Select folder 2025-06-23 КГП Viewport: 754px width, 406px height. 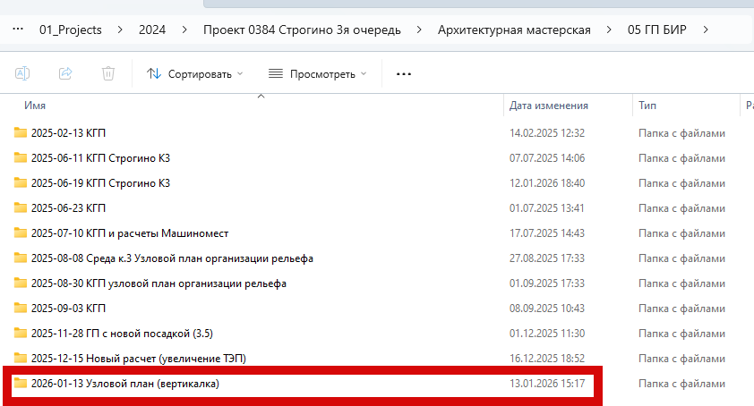click(x=68, y=208)
